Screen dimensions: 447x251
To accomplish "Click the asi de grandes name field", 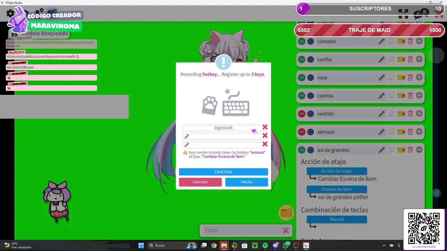I will coord(346,150).
